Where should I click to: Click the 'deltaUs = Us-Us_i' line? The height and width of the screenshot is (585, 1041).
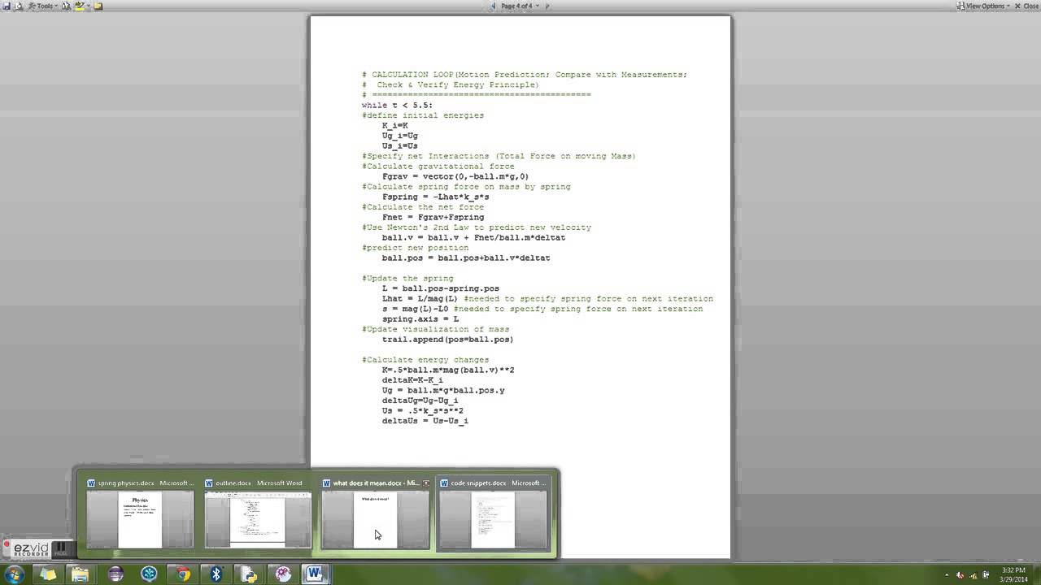coord(425,421)
